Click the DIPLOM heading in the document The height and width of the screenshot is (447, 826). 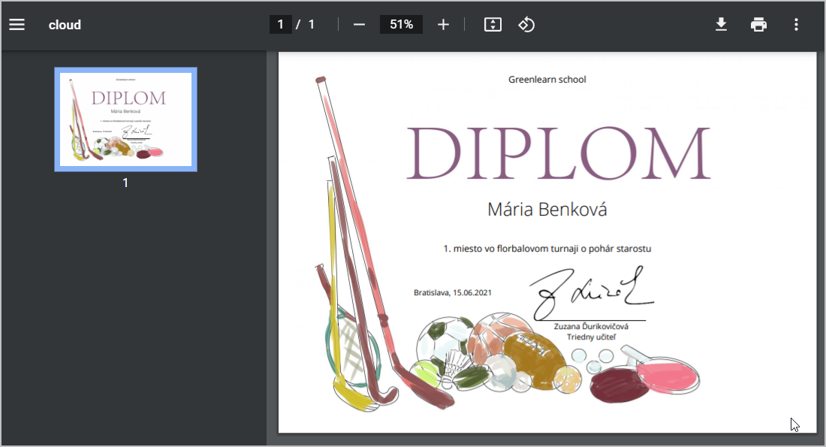[557, 154]
